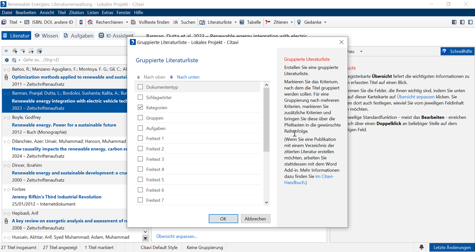Click the ISBN, DOI, andere ID icon
The width and height of the screenshot is (475, 252).
(27, 22)
